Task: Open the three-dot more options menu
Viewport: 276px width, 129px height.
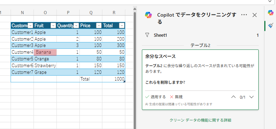Action: (x=244, y=15)
